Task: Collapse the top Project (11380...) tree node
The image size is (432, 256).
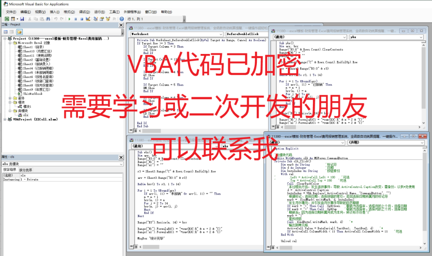Action: [5, 38]
